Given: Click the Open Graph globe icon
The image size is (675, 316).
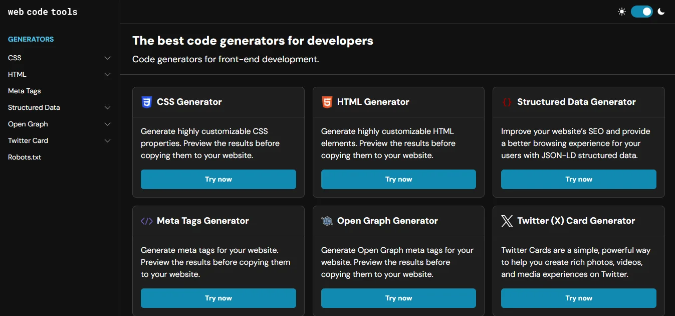Looking at the screenshot, I should tap(327, 221).
